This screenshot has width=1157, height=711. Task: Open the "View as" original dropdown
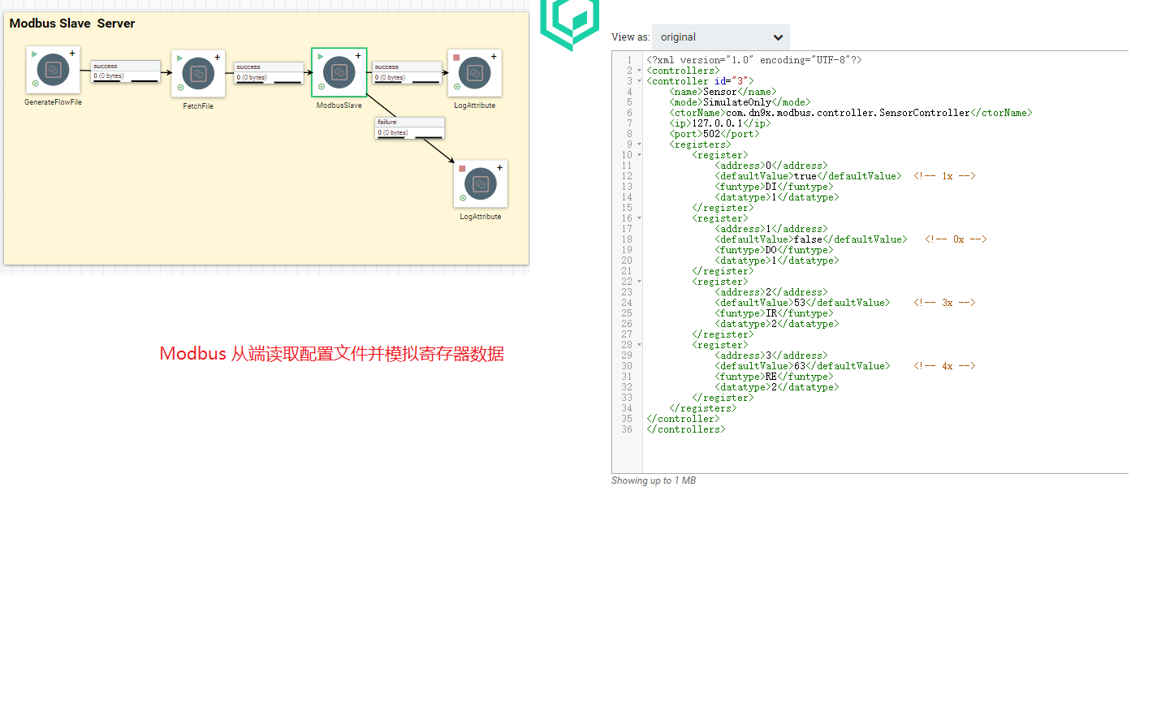click(720, 37)
